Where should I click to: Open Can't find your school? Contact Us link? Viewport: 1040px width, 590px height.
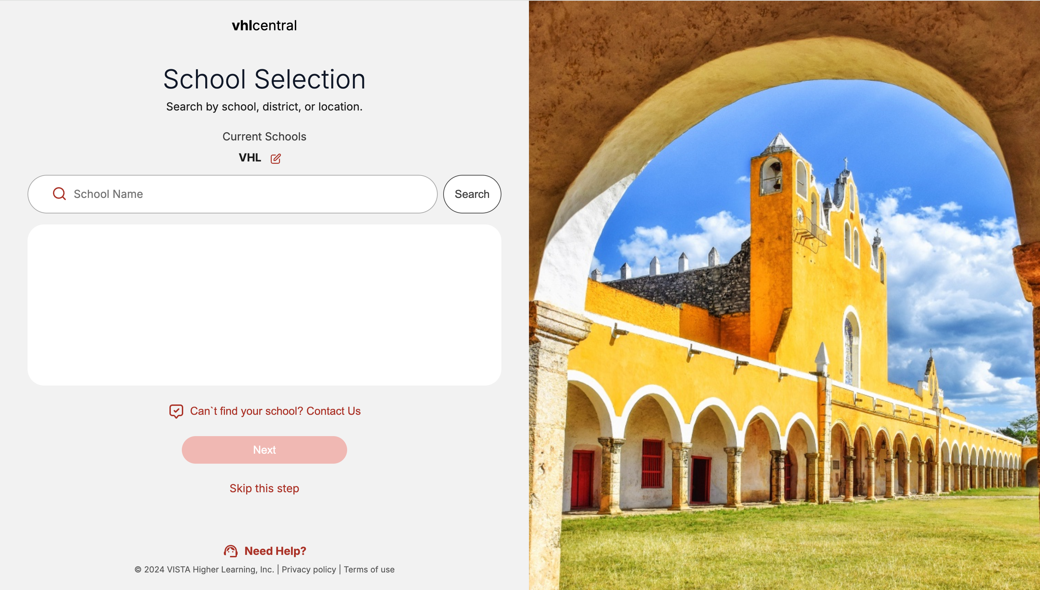pos(275,411)
